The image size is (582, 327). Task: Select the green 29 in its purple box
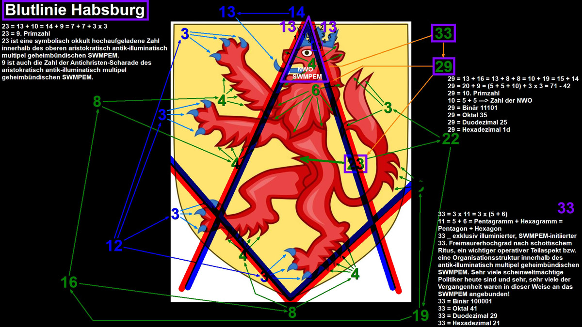(x=443, y=66)
